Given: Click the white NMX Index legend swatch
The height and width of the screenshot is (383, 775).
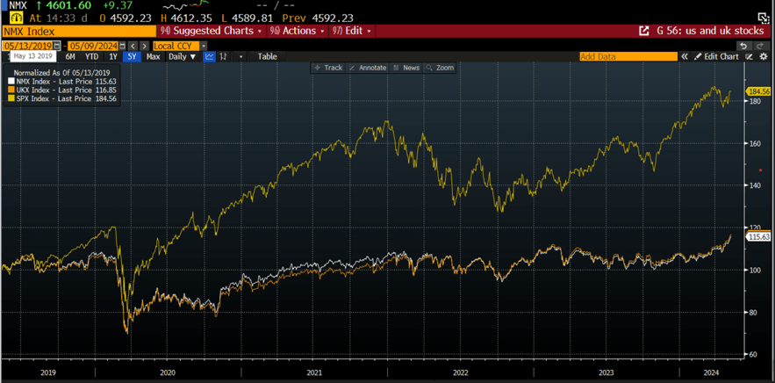Looking at the screenshot, I should click(x=11, y=81).
